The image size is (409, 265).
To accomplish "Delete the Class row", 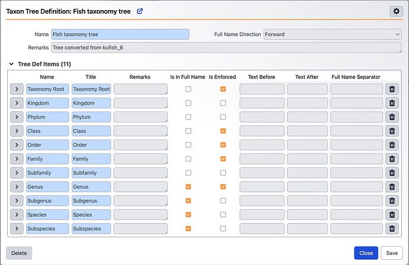I will point(392,131).
